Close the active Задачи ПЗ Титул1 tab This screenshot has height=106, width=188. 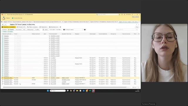[138, 22]
